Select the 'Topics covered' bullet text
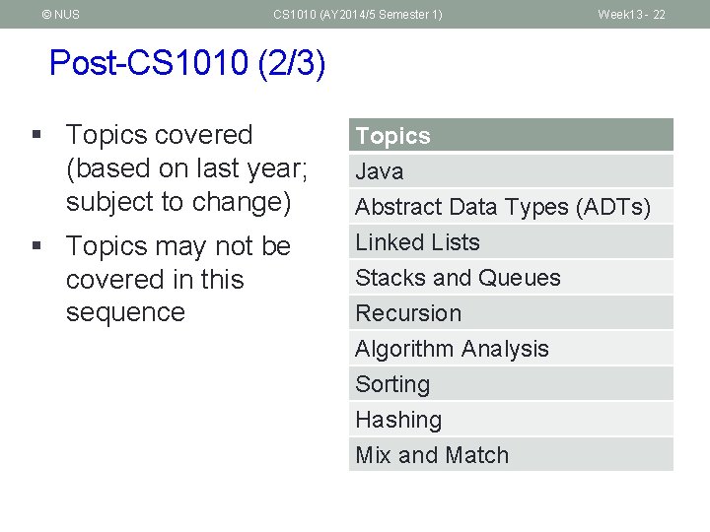 click(159, 135)
